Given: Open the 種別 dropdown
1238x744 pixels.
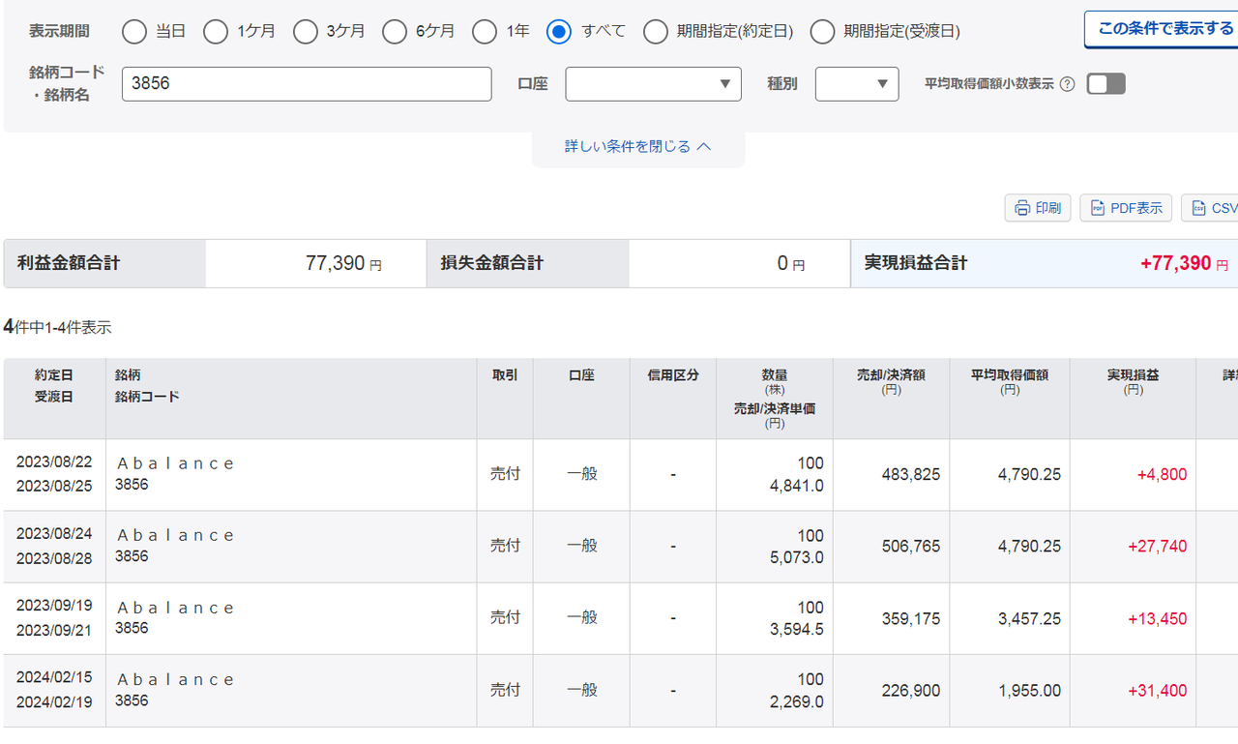Looking at the screenshot, I should (x=856, y=84).
